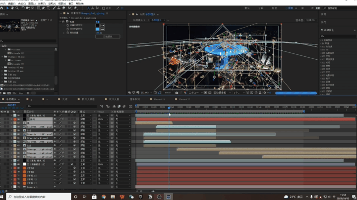Expand the Particle Bloom layer twirl arrow
The width and height of the screenshot is (357, 200).
(x=11, y=138)
